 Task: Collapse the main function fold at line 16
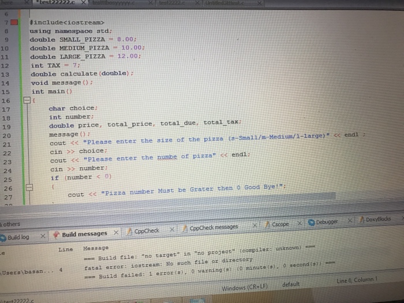coord(27,100)
